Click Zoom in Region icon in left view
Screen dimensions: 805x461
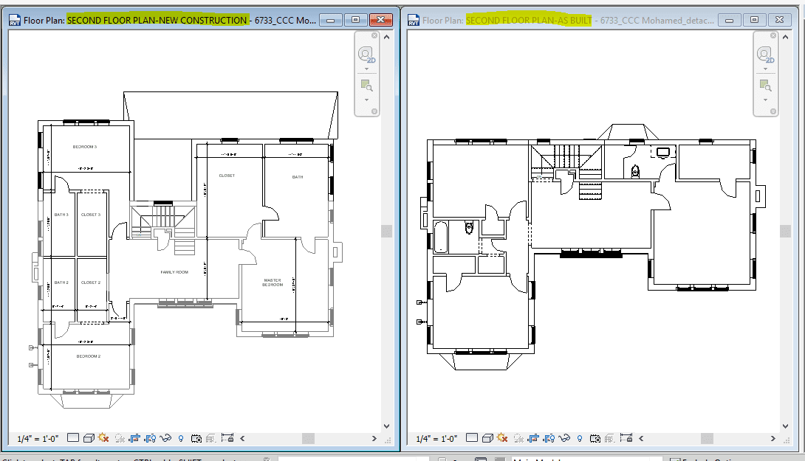366,86
